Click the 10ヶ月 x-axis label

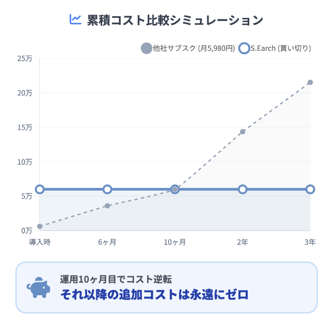pyautogui.click(x=175, y=242)
